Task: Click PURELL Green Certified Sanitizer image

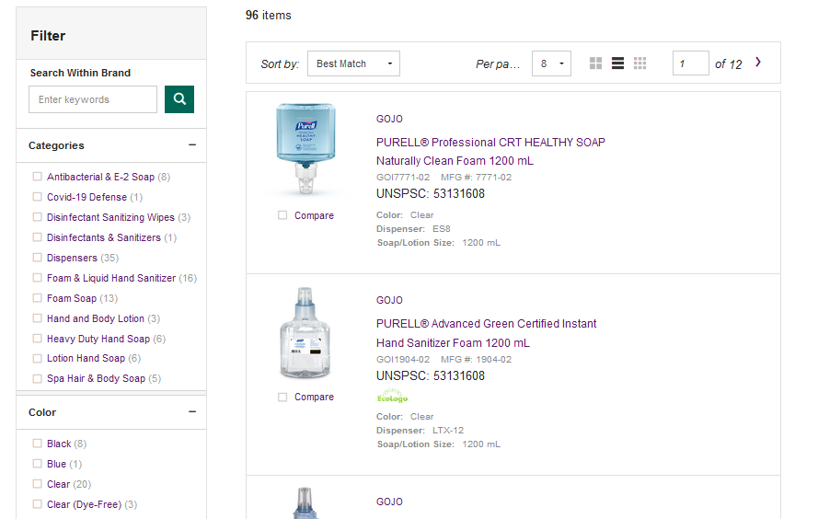Action: coord(305,333)
